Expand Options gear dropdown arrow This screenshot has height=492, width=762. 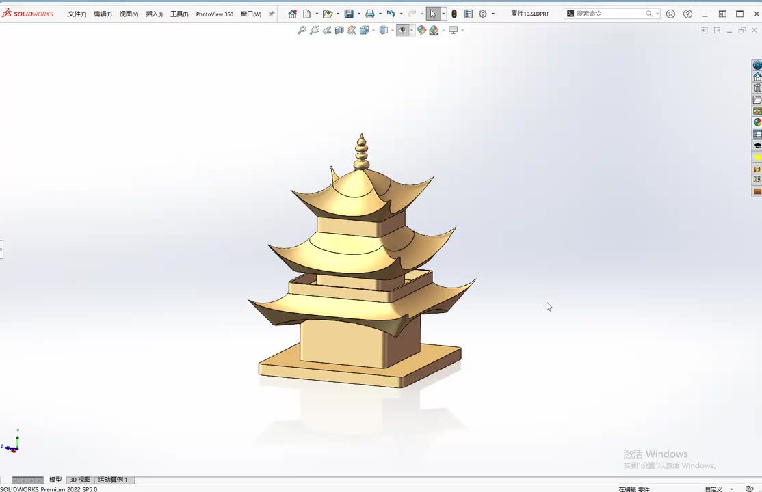coord(493,14)
